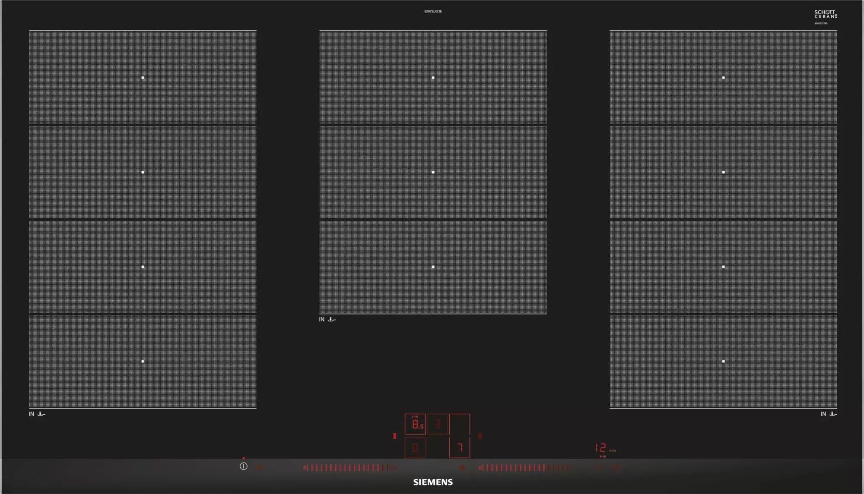This screenshot has width=864, height=494.
Task: Tap the flexZone icon right of zone displays
Action: click(x=480, y=436)
